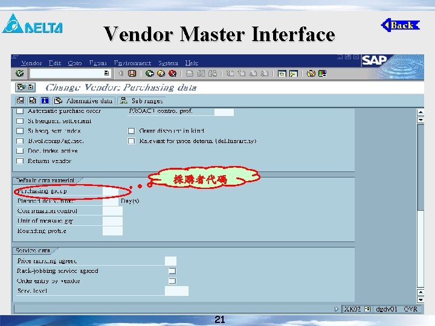Click the dgdv01 server name in status bar

387,309
